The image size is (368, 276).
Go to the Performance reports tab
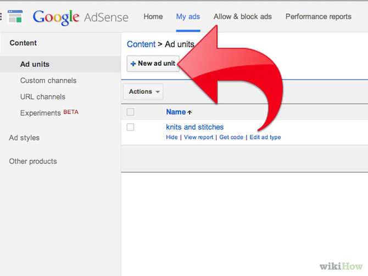click(x=318, y=16)
